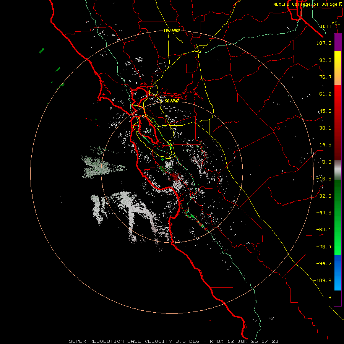The height and width of the screenshot is (344, 344).
Task: Click the -109.8 velocity scale value
Action: [x=322, y=281]
